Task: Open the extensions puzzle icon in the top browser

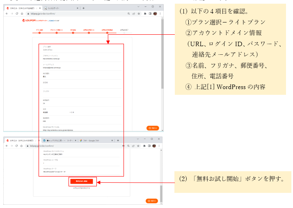Action: (146, 13)
